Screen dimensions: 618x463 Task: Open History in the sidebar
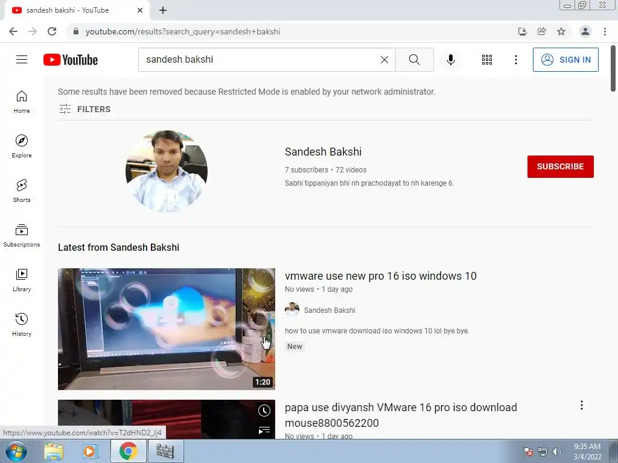[22, 324]
